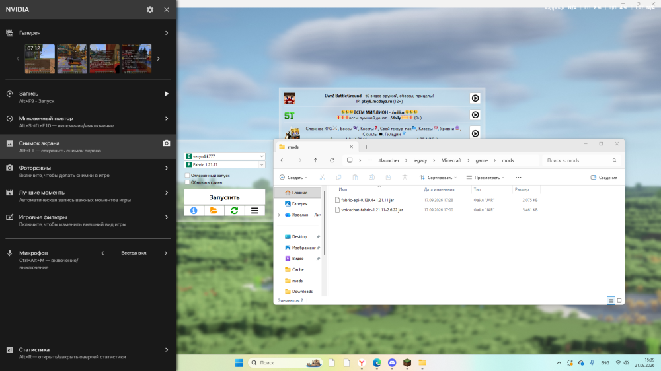Open Explorer more options ellipsis
661x371 pixels.
(x=518, y=178)
